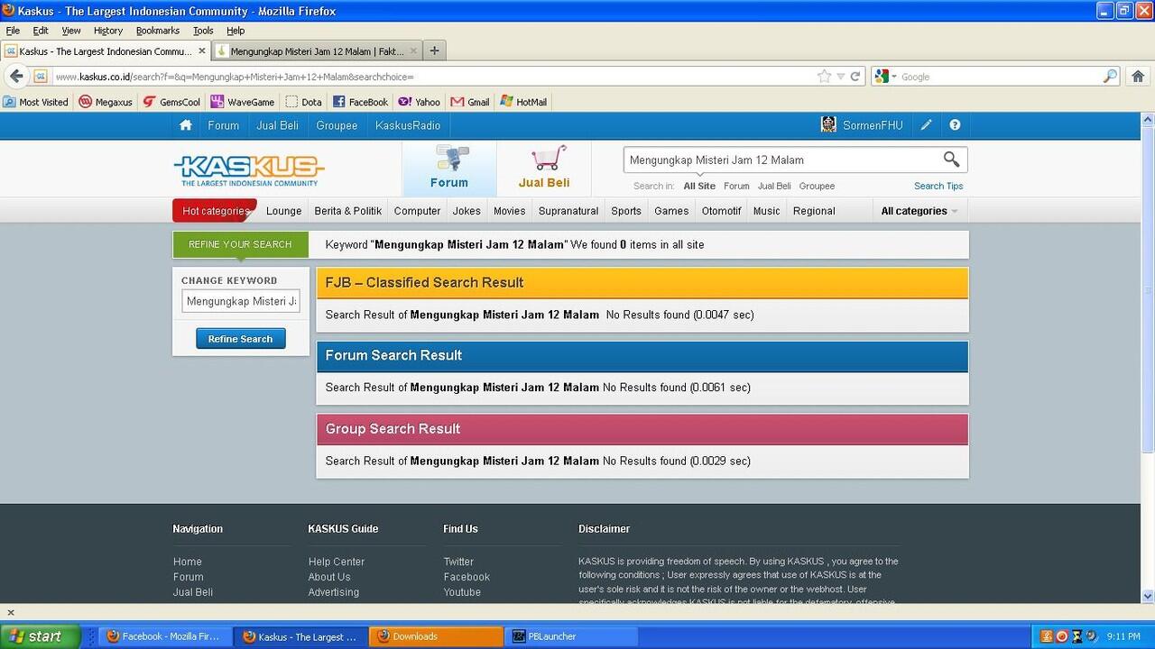Viewport: 1155px width, 649px height.
Task: Open Help Center footer link
Action: pos(337,562)
